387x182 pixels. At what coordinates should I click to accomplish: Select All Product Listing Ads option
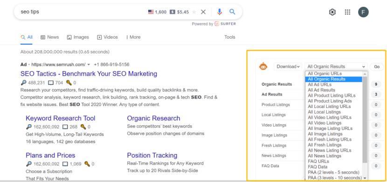coord(334,101)
